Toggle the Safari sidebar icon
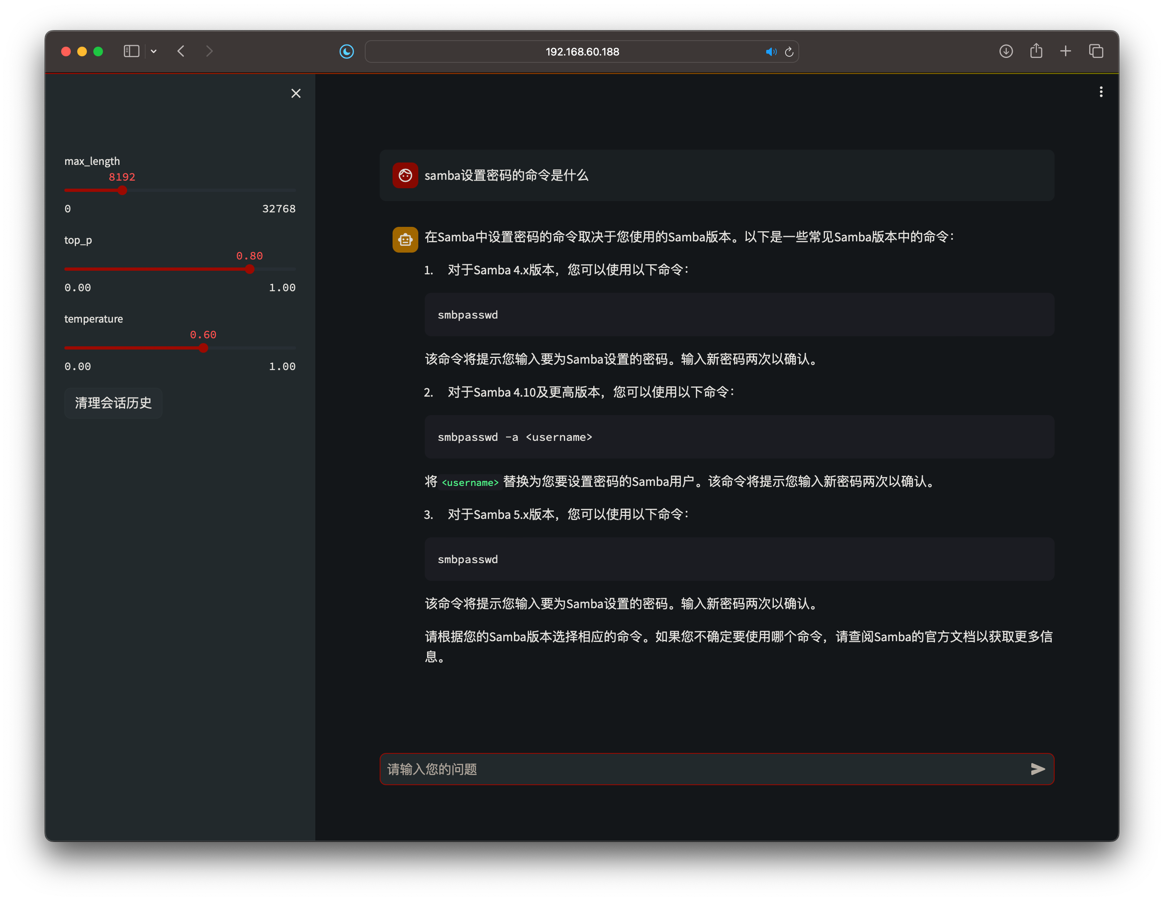 click(x=131, y=51)
